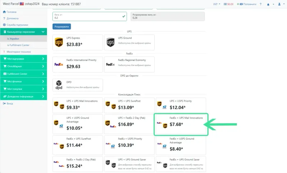Select UPS + UPS SurePost $13.09 option
Viewport: 287px width, 173px height.
click(129, 105)
